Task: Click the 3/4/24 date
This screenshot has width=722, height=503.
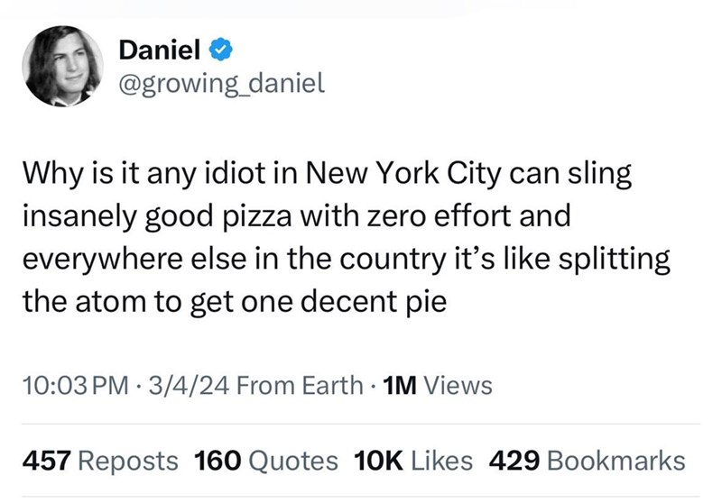Action: pos(190,386)
